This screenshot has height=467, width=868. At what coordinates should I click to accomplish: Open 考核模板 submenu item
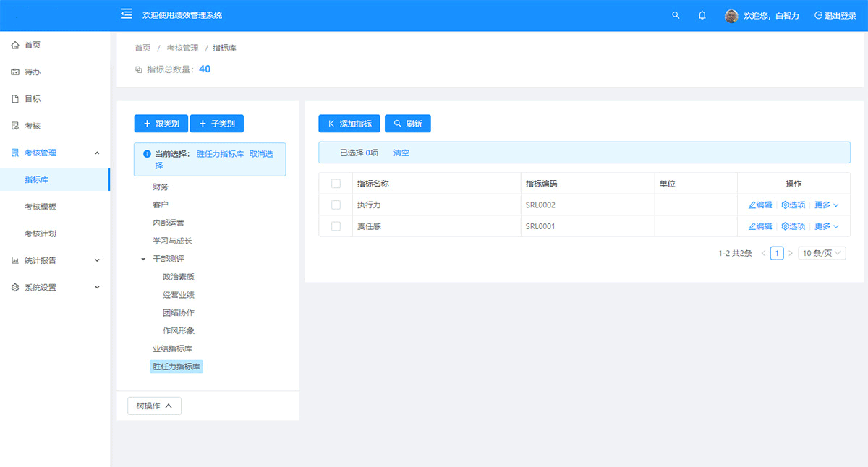[41, 207]
